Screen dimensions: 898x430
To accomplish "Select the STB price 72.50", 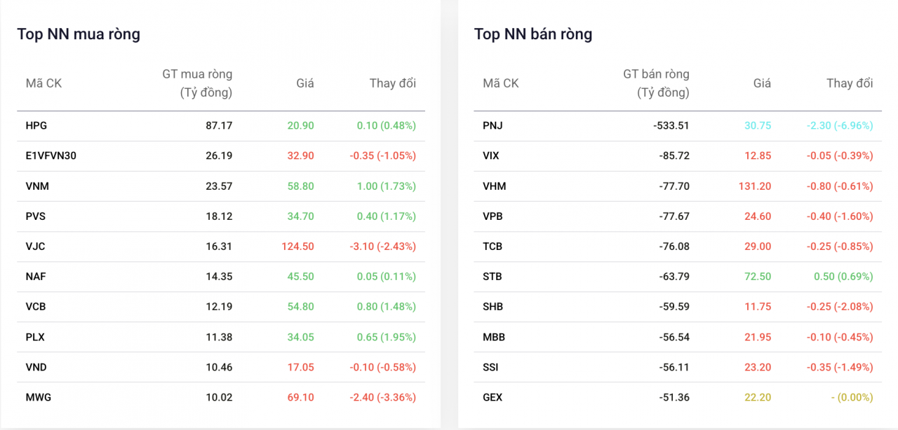I will (x=758, y=277).
